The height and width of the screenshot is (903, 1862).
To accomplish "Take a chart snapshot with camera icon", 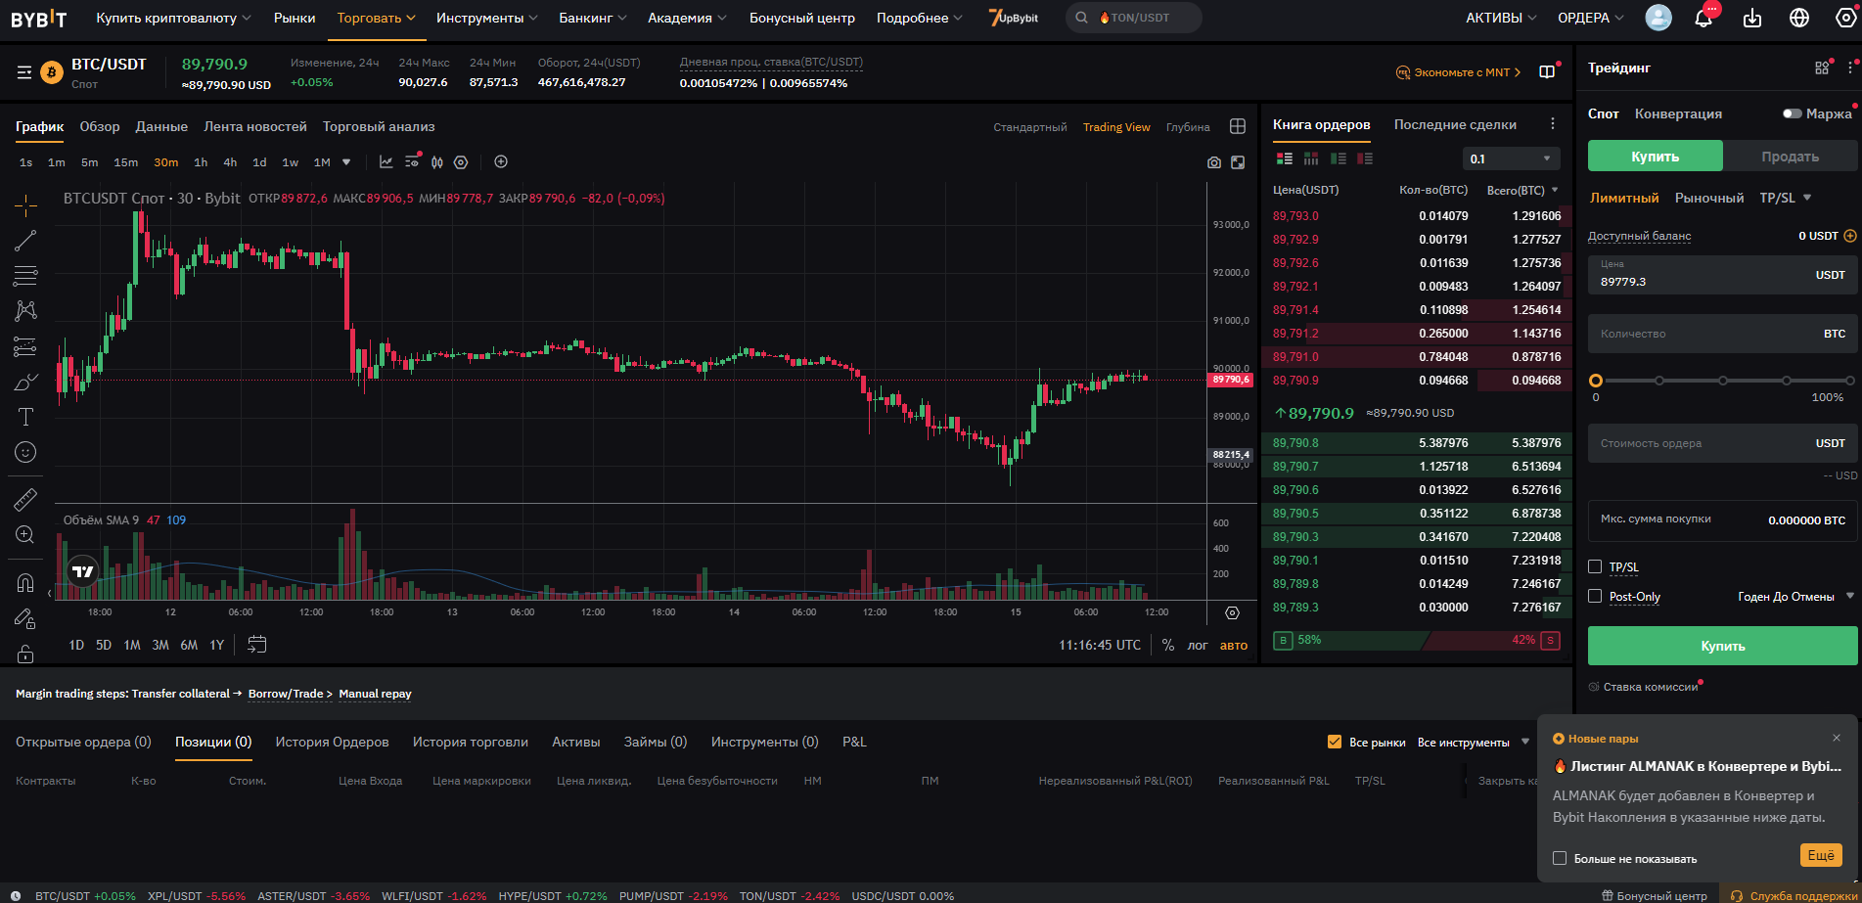I will coord(1213,162).
